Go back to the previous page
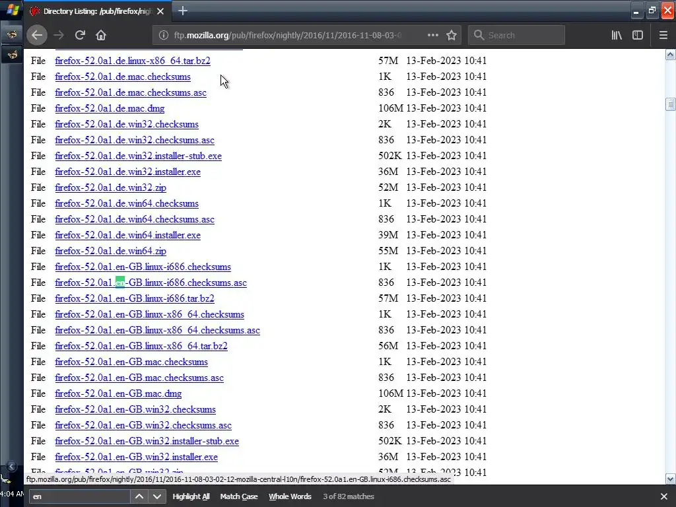The height and width of the screenshot is (507, 676). click(x=37, y=35)
